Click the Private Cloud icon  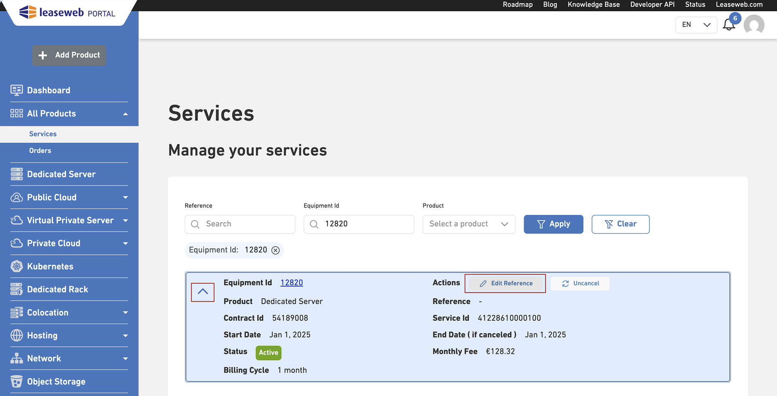tap(17, 243)
